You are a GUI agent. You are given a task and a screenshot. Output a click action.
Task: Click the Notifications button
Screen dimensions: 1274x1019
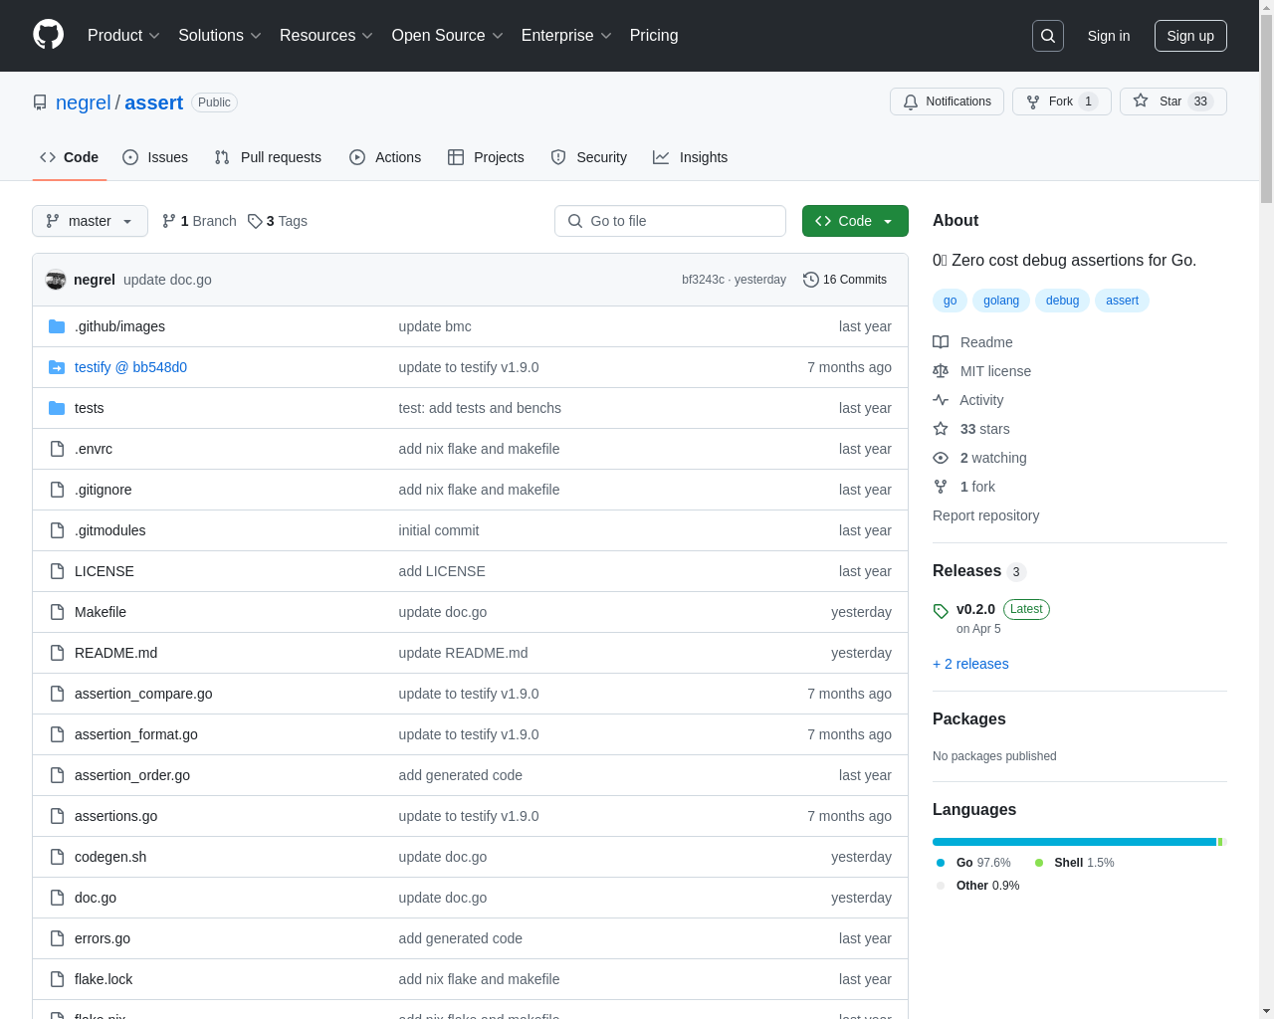coord(947,102)
